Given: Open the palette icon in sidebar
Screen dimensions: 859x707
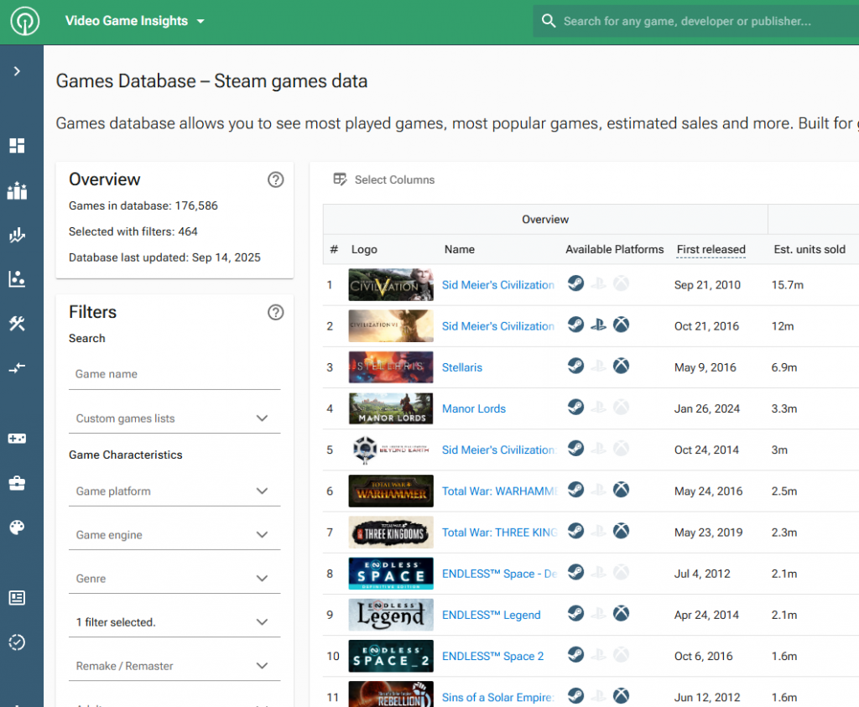Looking at the screenshot, I should coord(17,528).
